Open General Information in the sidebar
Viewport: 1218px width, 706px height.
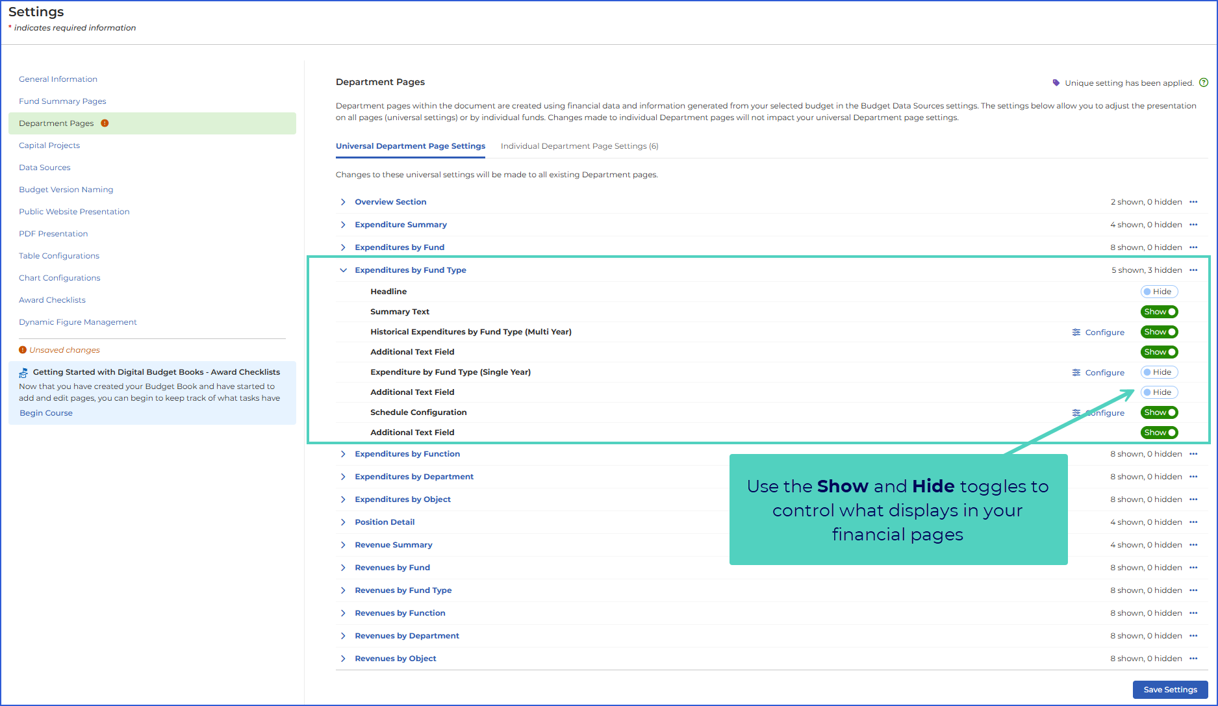pyautogui.click(x=58, y=79)
